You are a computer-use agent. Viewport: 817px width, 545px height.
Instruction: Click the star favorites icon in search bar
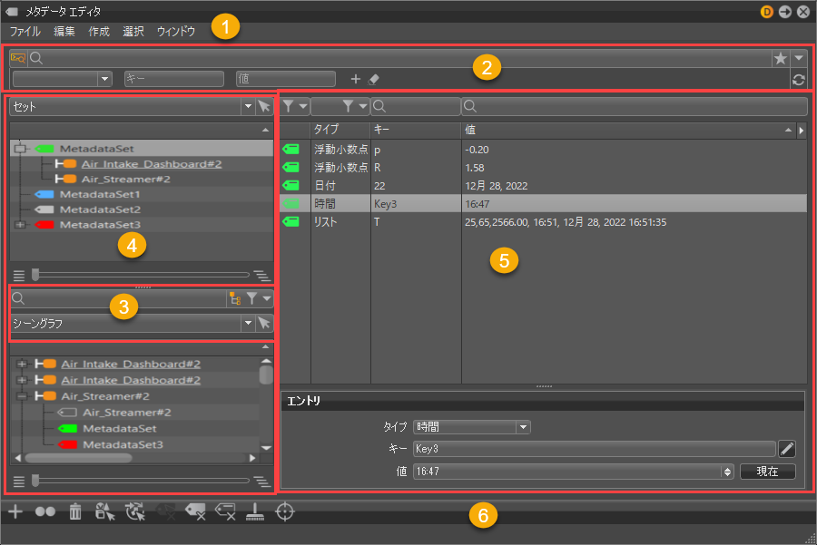click(x=780, y=58)
